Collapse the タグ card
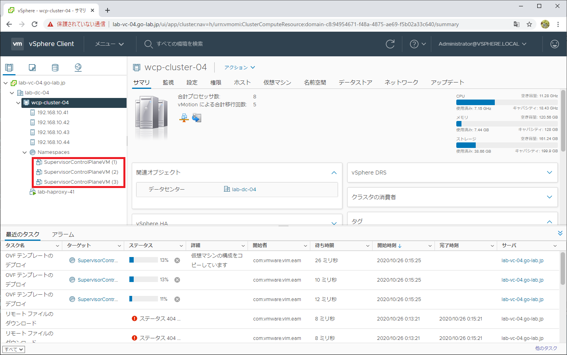567x355 pixels. pos(550,222)
